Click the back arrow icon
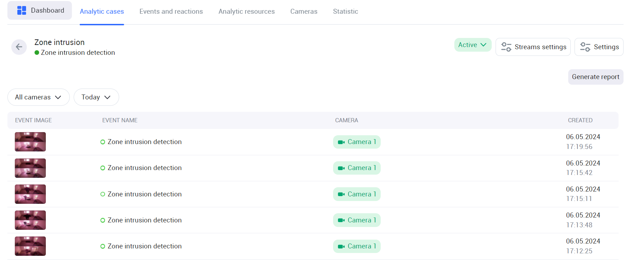The height and width of the screenshot is (260, 626). click(x=19, y=47)
